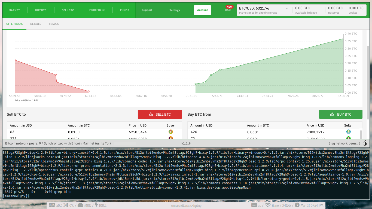Sort by Buyer column header
Screen dimensions: 372x209
click(171, 125)
